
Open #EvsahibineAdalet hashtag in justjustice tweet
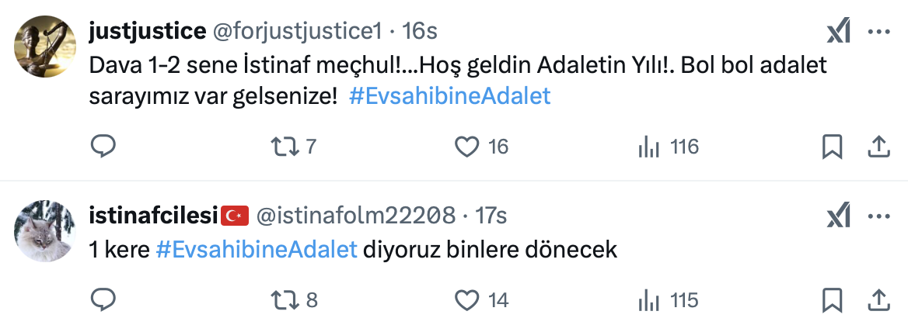click(449, 96)
